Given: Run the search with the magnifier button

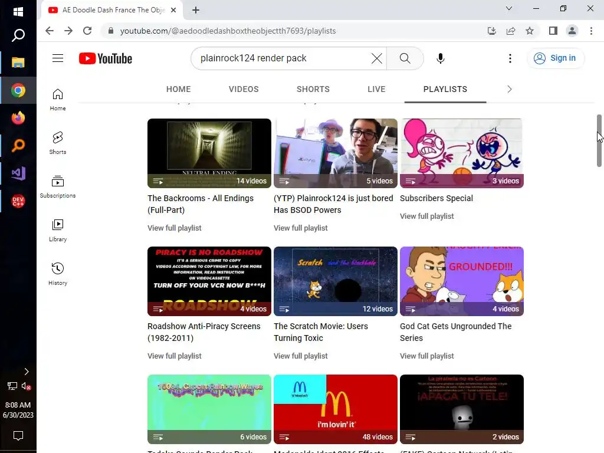Looking at the screenshot, I should [405, 58].
